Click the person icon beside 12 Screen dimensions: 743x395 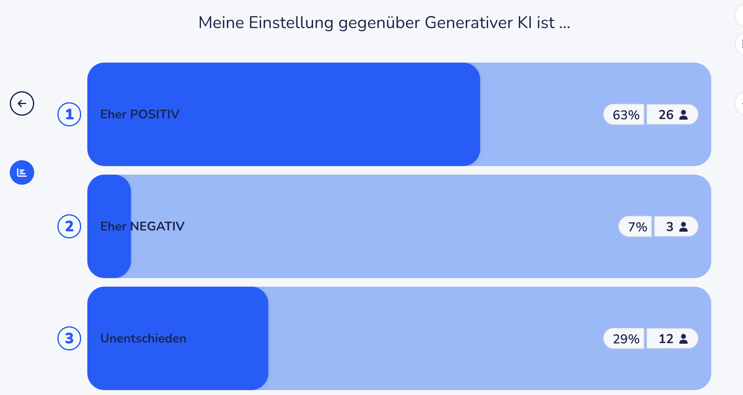(683, 339)
